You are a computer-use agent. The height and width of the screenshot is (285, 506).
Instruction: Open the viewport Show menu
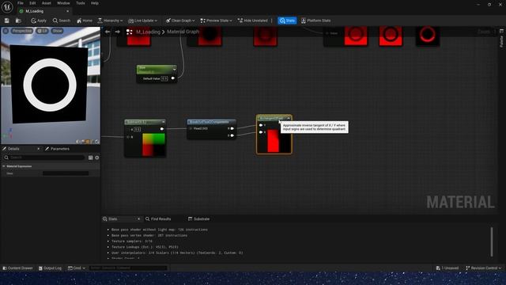[x=57, y=31]
